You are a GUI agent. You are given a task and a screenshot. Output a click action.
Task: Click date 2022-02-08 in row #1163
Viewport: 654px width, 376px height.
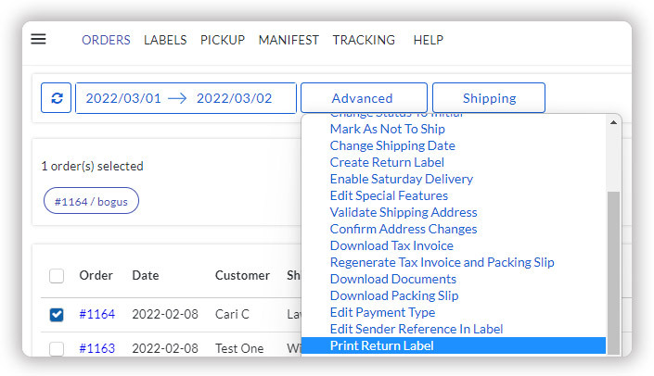pyautogui.click(x=165, y=348)
